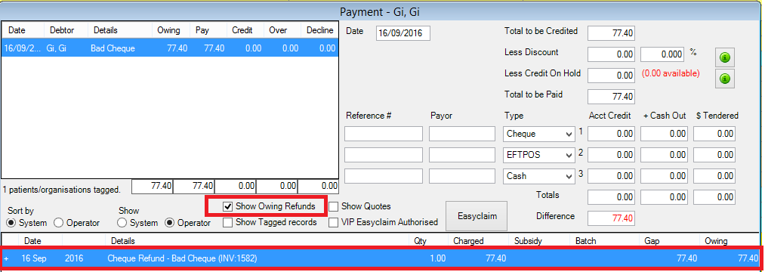Click Acct Credit field for Cash row

611,176
